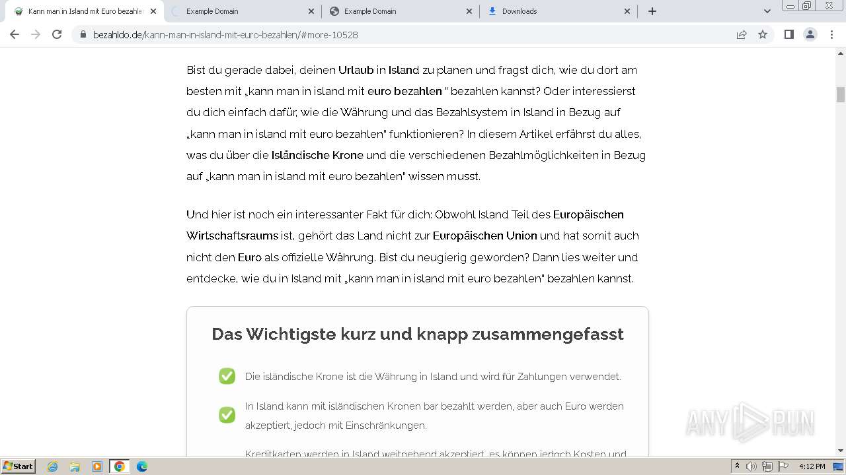Open Microsoft Edge from the taskbar

tap(142, 466)
